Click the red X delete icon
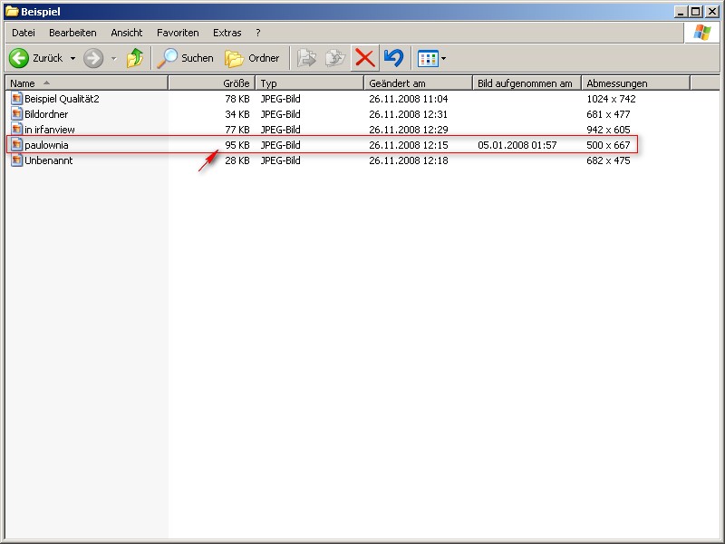The height and width of the screenshot is (544, 725). click(x=364, y=58)
